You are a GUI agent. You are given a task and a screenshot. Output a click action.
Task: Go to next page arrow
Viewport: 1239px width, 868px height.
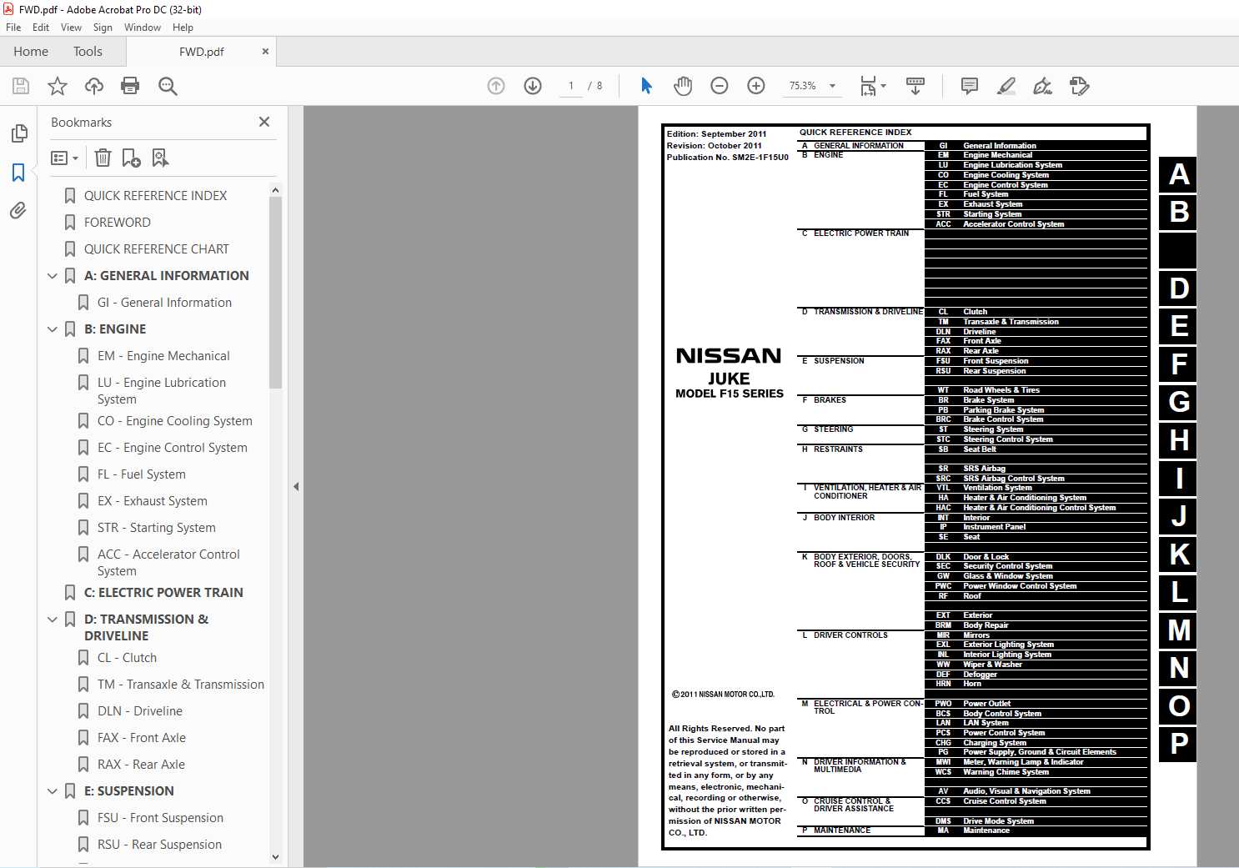(x=533, y=86)
